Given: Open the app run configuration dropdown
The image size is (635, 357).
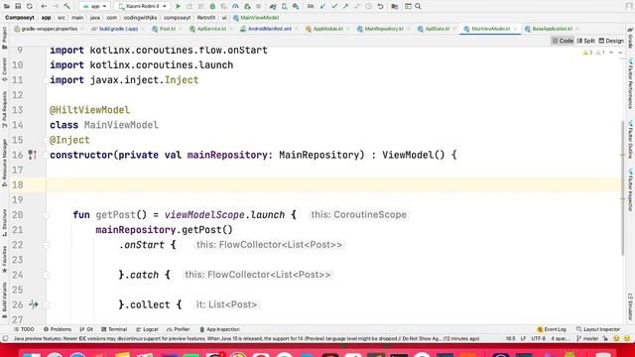Looking at the screenshot, I should coord(95,7).
